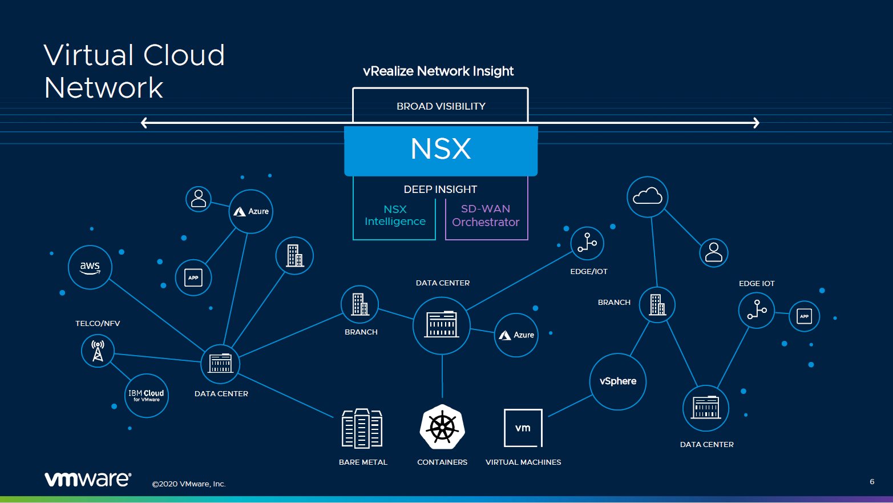Click the CONTAINERS label text

pyautogui.click(x=442, y=462)
